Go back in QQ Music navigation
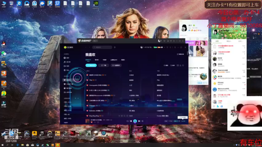262x147 pixels. click(86, 47)
